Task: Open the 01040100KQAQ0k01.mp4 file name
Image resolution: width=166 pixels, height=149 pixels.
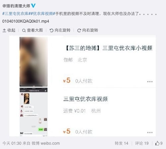Action: 26,21
